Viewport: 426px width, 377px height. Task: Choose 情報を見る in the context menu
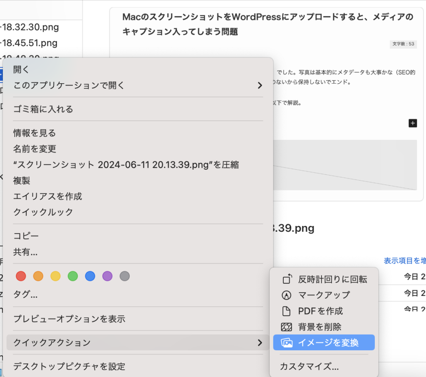[x=35, y=133]
